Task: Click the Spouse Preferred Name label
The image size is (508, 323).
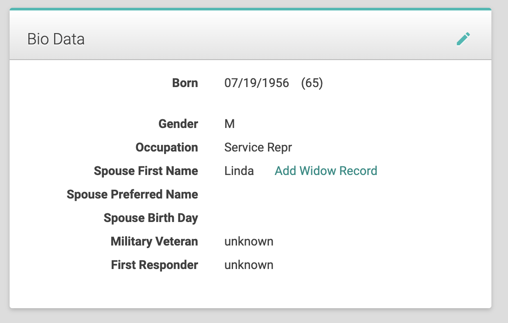Action: [x=132, y=195]
